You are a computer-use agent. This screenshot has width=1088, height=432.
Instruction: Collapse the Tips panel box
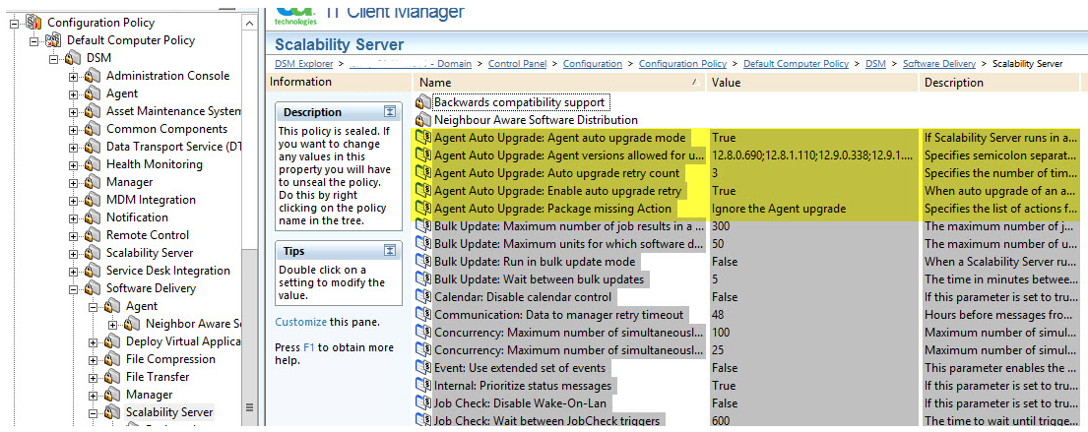[390, 251]
